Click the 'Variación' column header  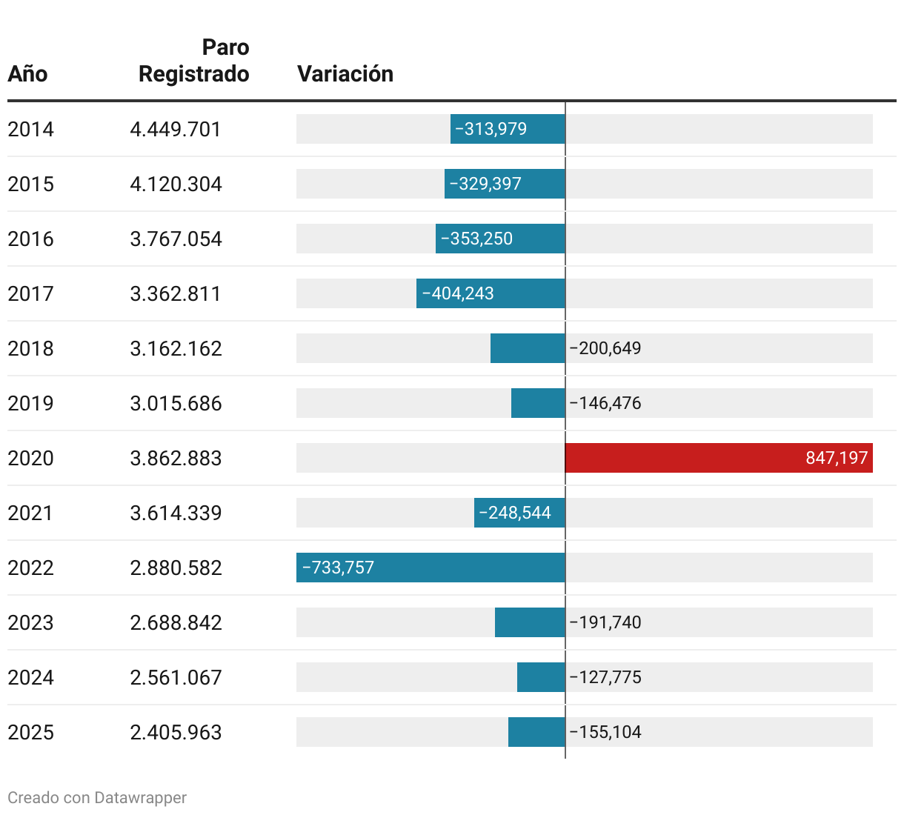coord(345,74)
